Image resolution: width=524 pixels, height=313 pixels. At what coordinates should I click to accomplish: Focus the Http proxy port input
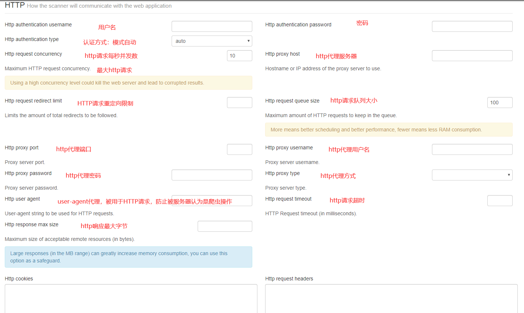coord(239,149)
